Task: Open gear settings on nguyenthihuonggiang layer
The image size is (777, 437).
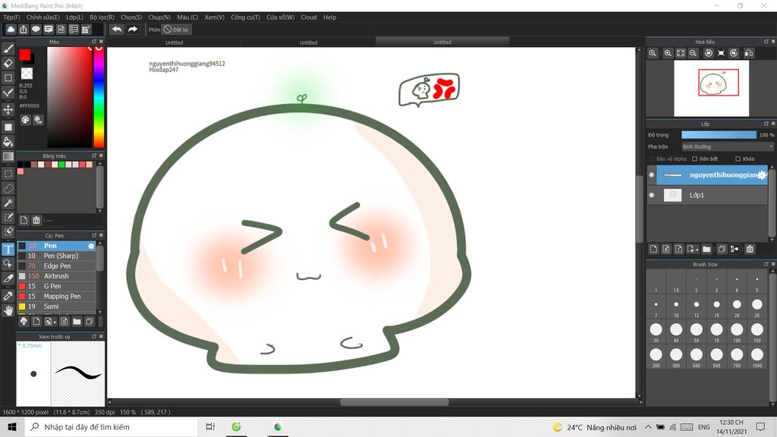Action: click(x=762, y=175)
